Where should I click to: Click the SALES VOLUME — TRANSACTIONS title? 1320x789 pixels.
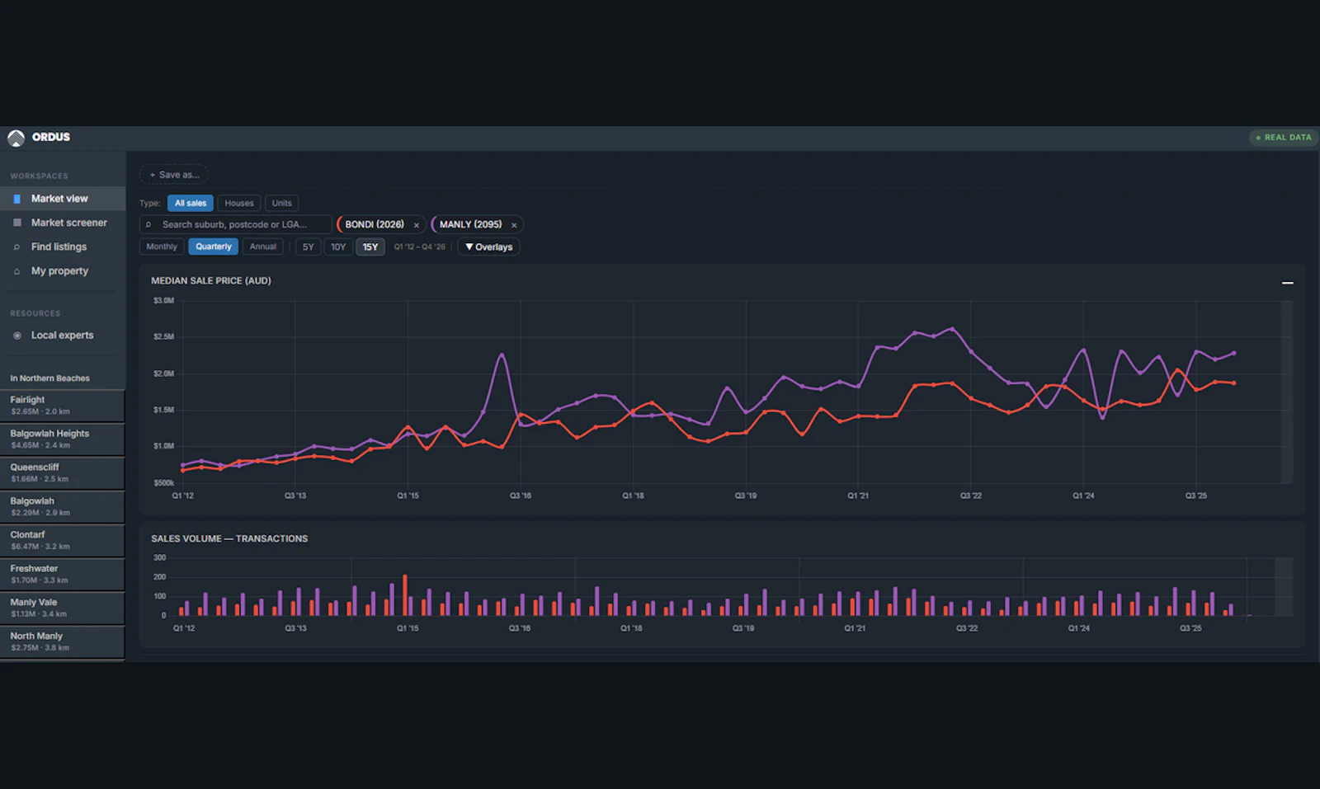coord(229,539)
